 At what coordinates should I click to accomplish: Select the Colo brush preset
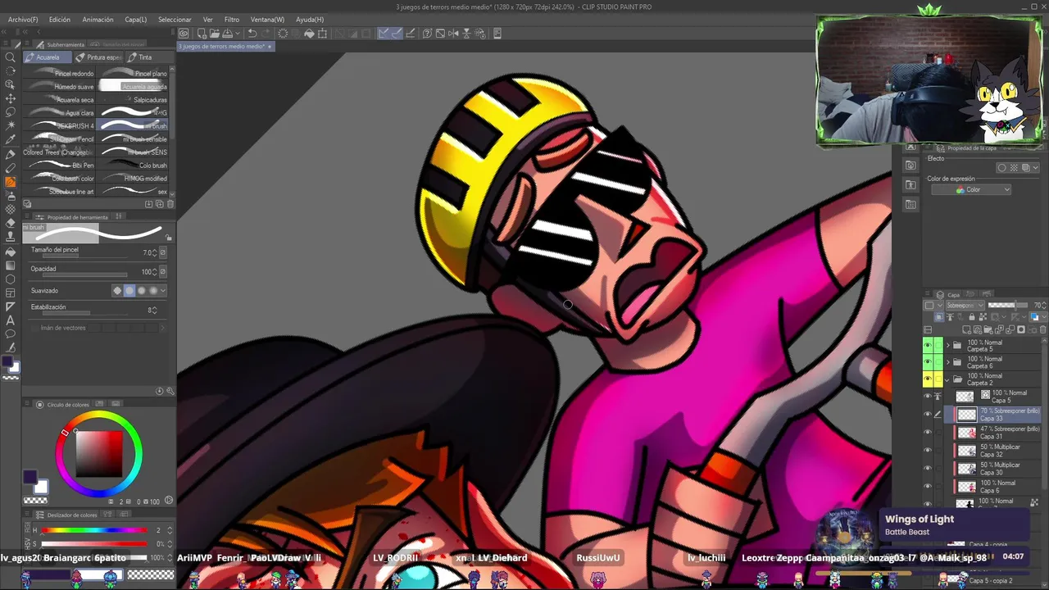(134, 166)
